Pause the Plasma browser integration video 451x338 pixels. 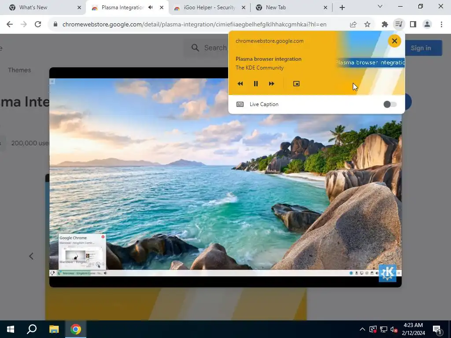pos(256,84)
